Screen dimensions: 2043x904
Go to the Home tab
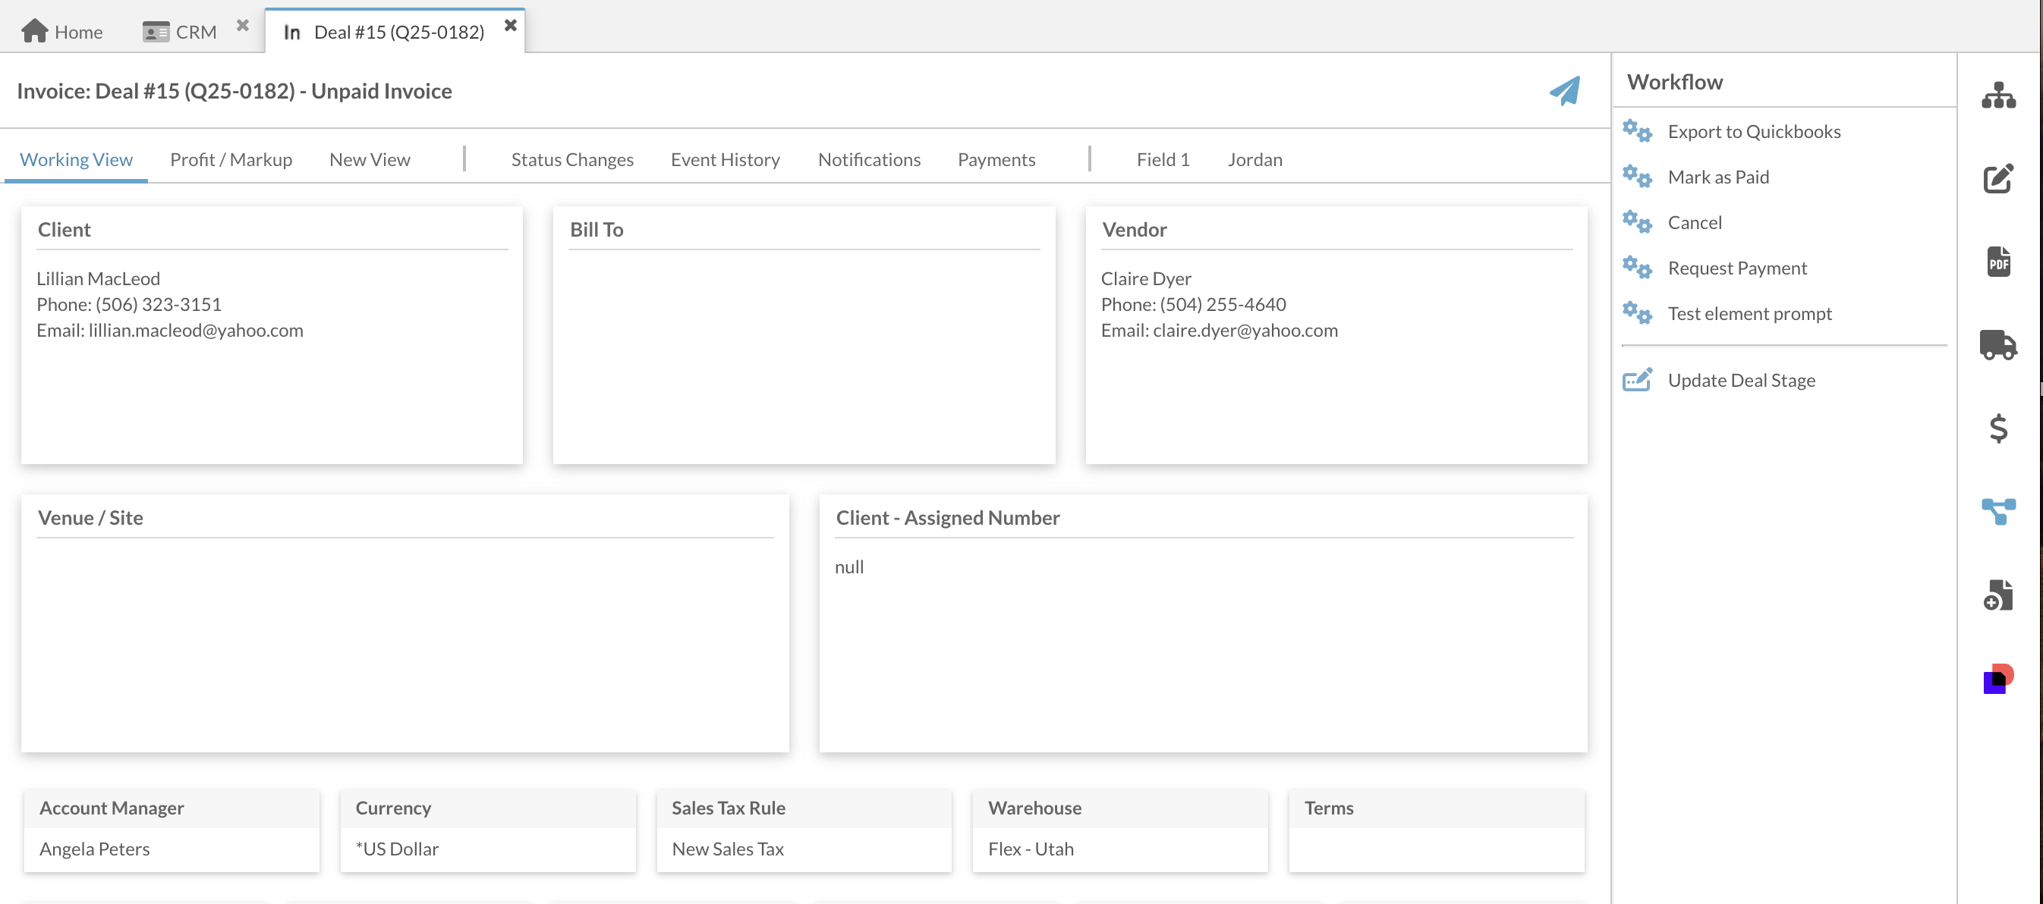(63, 32)
